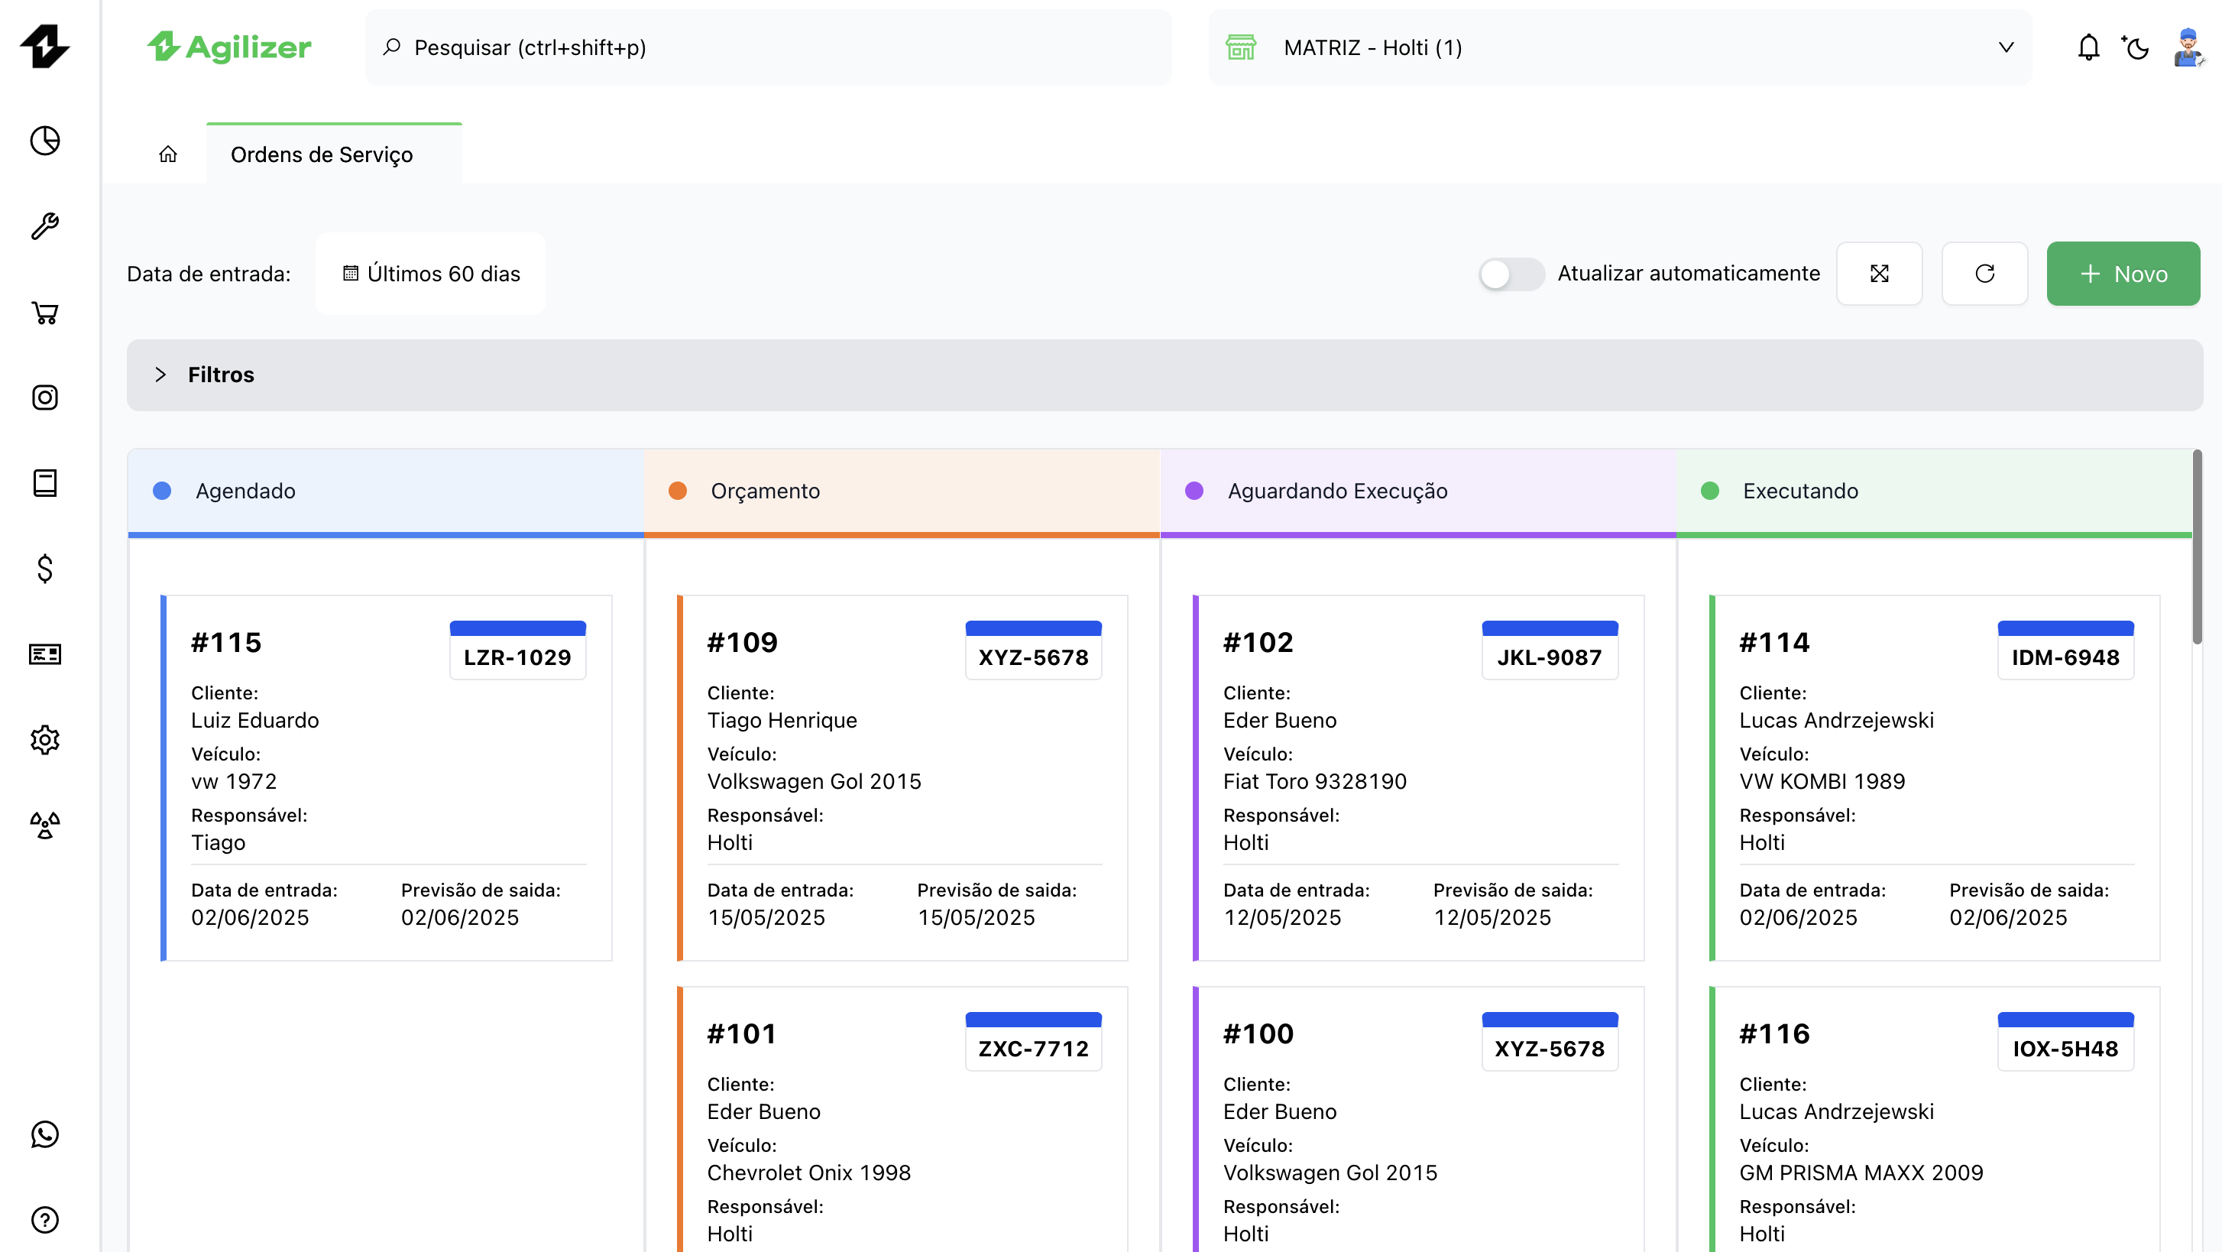Open the notifications bell icon
Image resolution: width=2222 pixels, height=1252 pixels.
(x=2088, y=47)
